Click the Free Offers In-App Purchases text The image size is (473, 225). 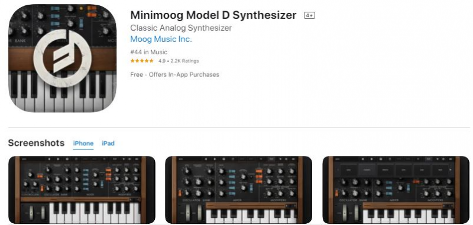click(x=174, y=74)
